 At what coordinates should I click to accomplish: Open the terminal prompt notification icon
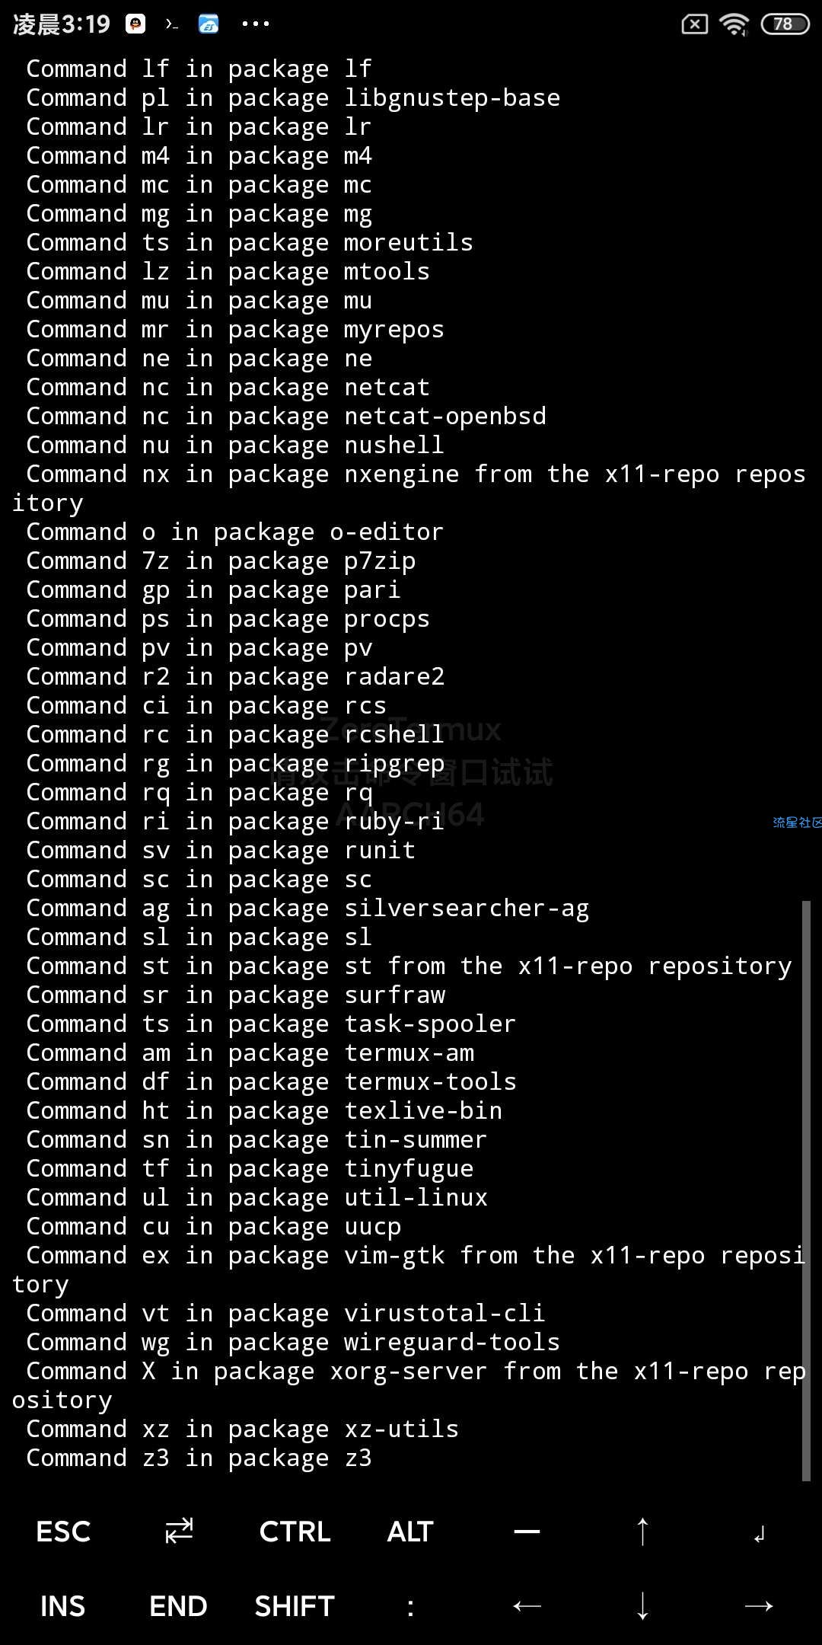pos(172,24)
